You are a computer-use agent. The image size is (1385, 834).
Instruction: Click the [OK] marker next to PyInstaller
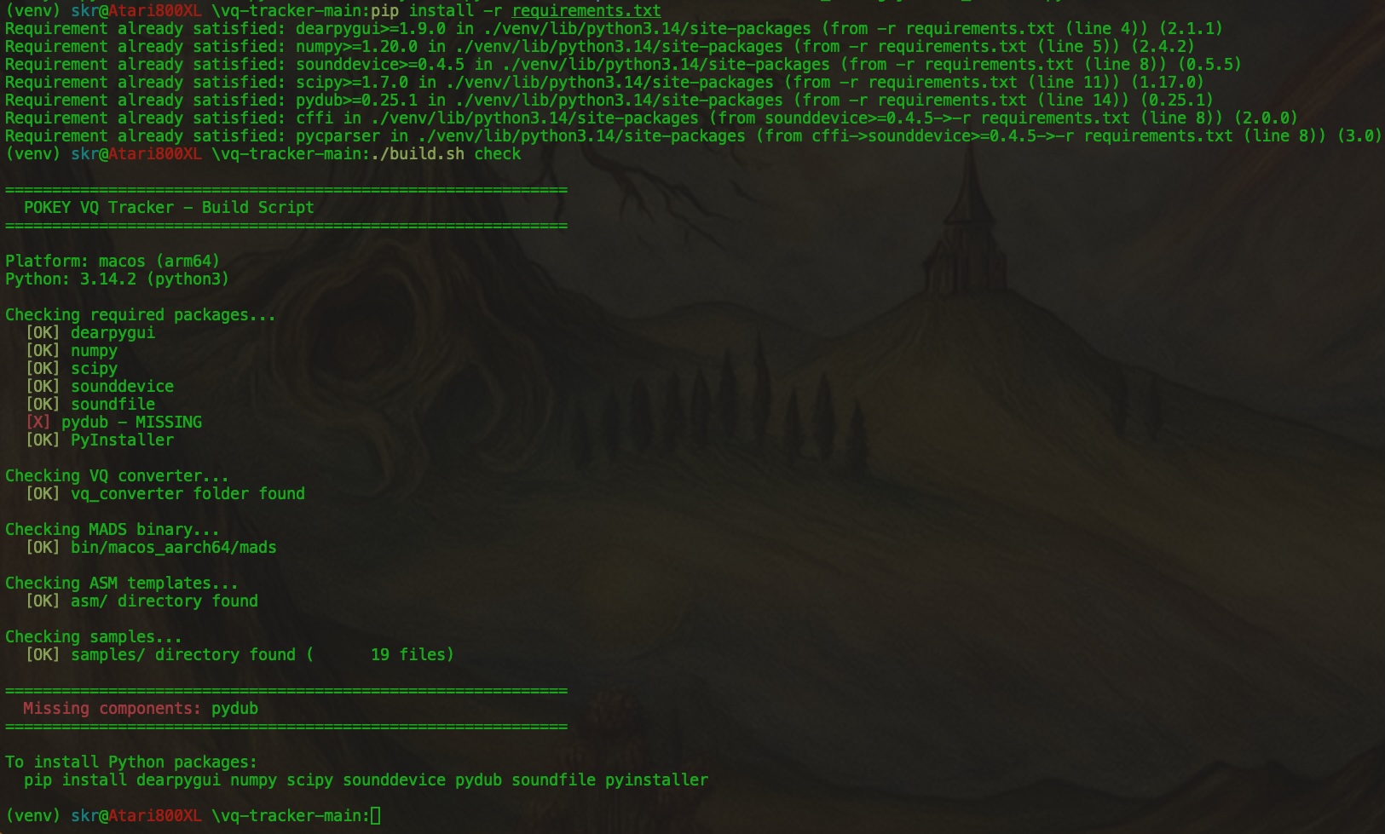click(x=43, y=440)
